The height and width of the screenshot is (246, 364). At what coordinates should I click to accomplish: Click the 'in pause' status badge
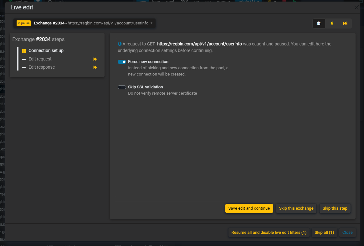point(23,23)
